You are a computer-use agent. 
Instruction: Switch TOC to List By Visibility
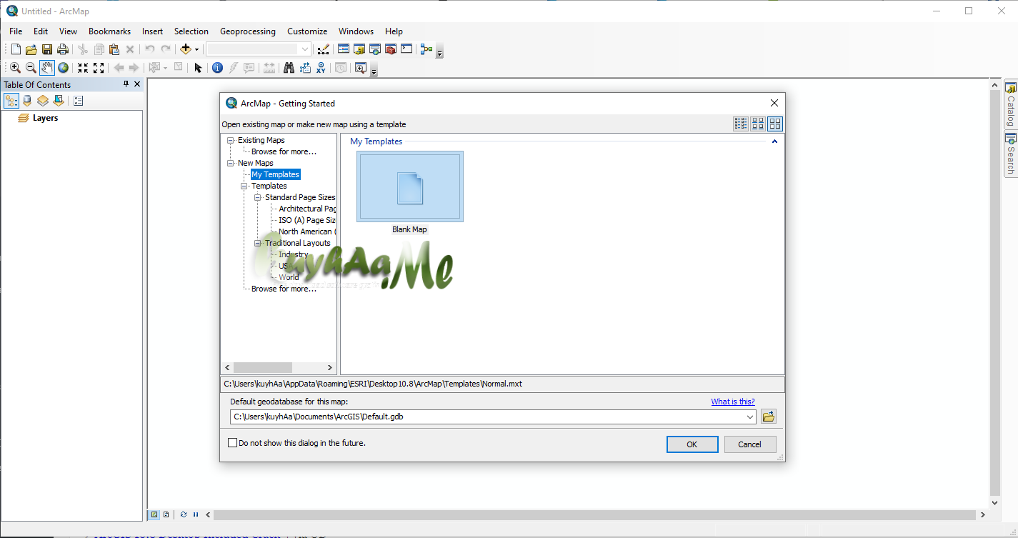pyautogui.click(x=43, y=101)
